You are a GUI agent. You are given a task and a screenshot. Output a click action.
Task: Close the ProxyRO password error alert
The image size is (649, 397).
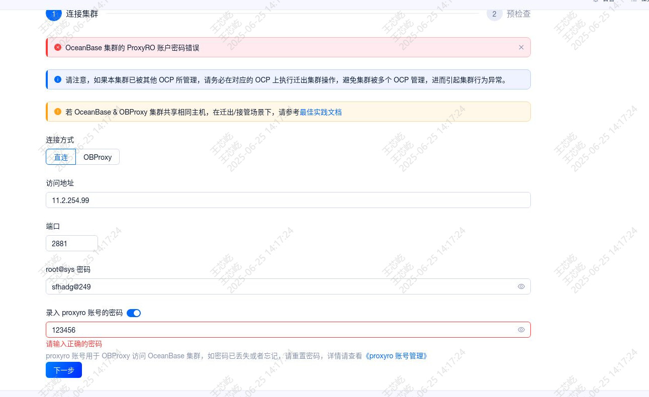521,47
